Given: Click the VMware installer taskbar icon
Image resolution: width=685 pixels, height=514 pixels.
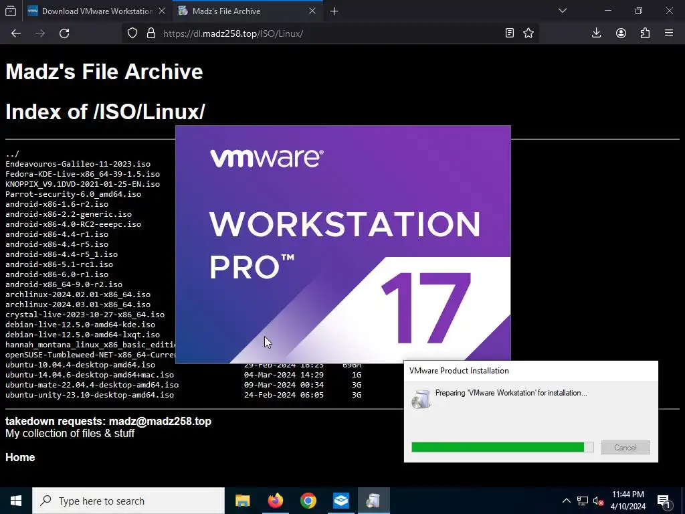Looking at the screenshot, I should point(373,501).
